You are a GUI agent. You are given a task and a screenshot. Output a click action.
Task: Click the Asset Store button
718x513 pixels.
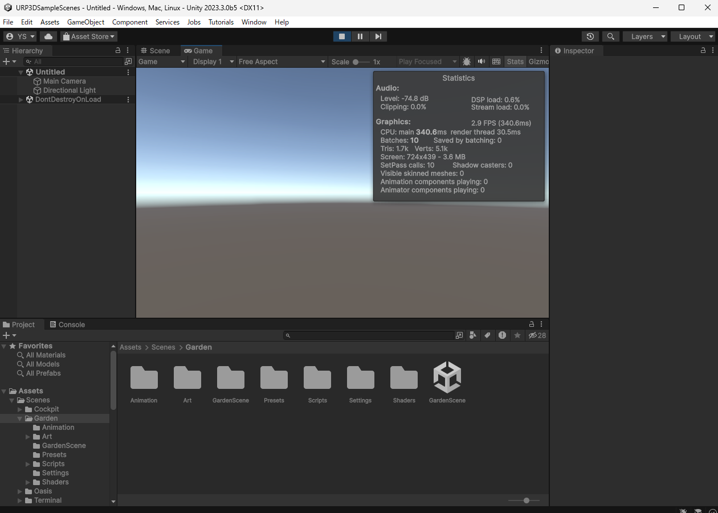89,36
